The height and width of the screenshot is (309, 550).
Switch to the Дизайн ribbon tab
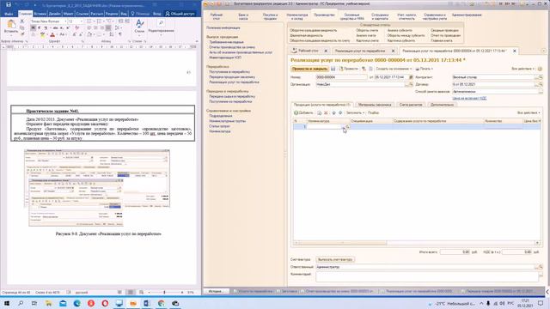point(54,14)
